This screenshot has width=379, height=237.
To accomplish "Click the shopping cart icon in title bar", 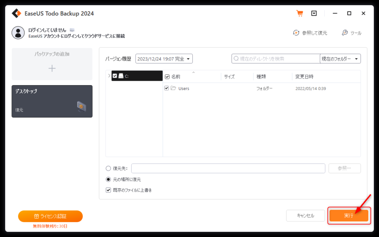I will click(x=299, y=13).
